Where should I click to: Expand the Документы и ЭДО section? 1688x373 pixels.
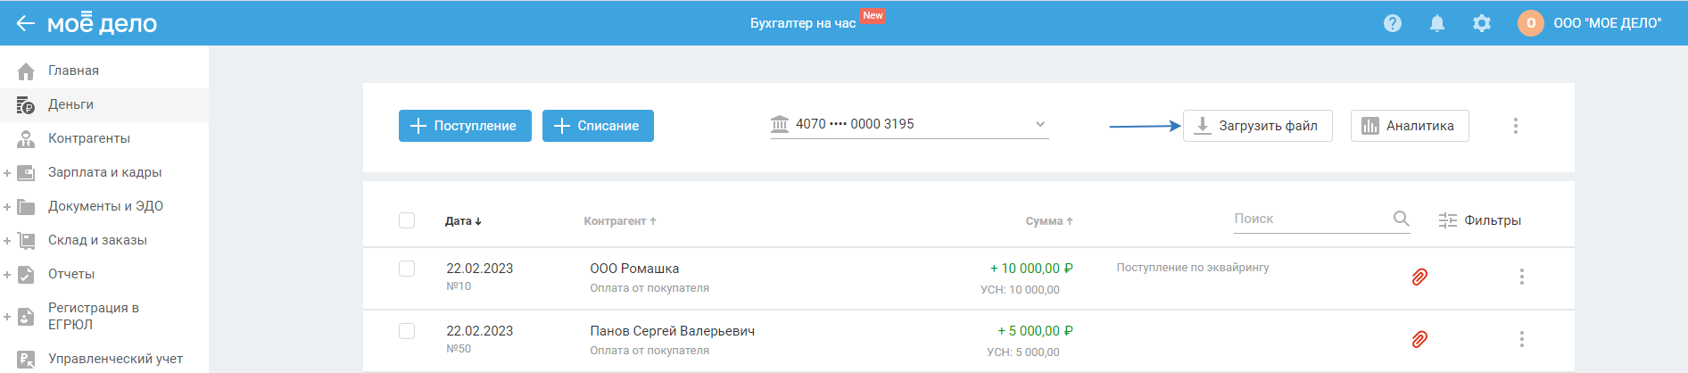pos(7,207)
